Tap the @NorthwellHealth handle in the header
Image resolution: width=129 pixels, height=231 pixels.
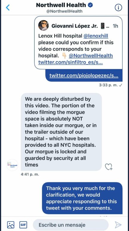(64, 11)
